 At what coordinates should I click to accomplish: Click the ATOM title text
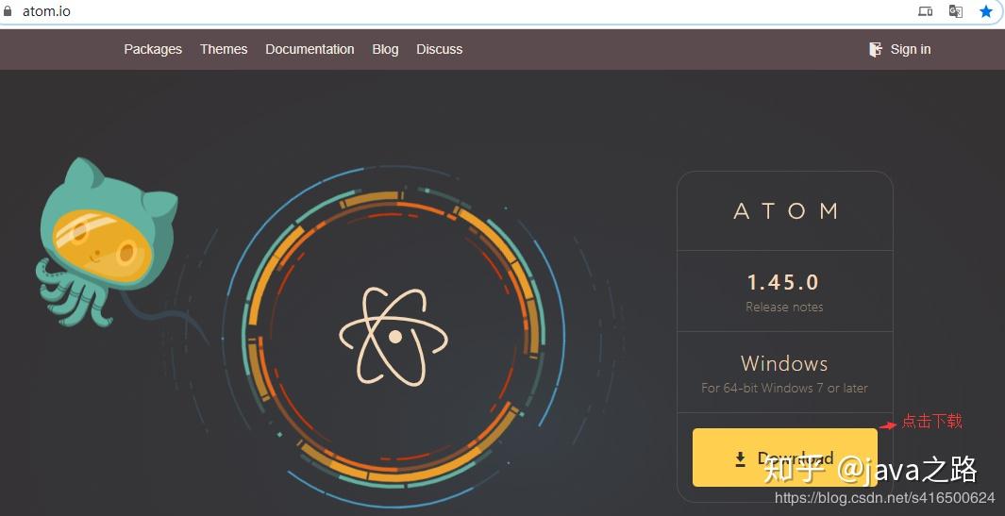point(785,211)
